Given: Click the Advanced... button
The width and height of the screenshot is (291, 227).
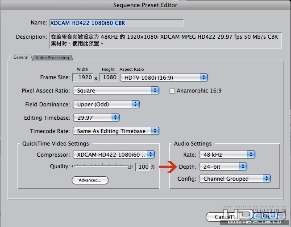Looking at the screenshot, I should coord(90,180).
